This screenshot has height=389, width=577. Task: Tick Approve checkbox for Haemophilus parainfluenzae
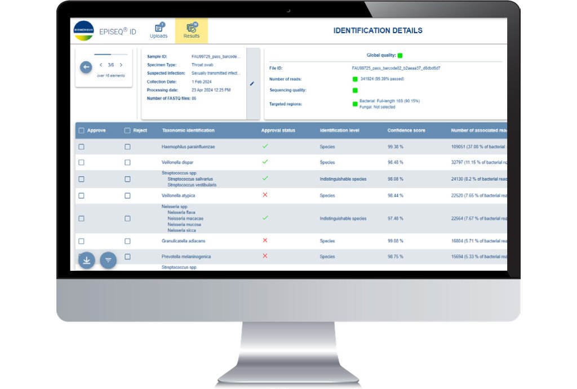point(82,147)
